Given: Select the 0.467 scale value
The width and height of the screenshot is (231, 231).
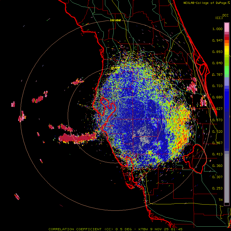Looking at the screenshot, I should tap(217, 143).
